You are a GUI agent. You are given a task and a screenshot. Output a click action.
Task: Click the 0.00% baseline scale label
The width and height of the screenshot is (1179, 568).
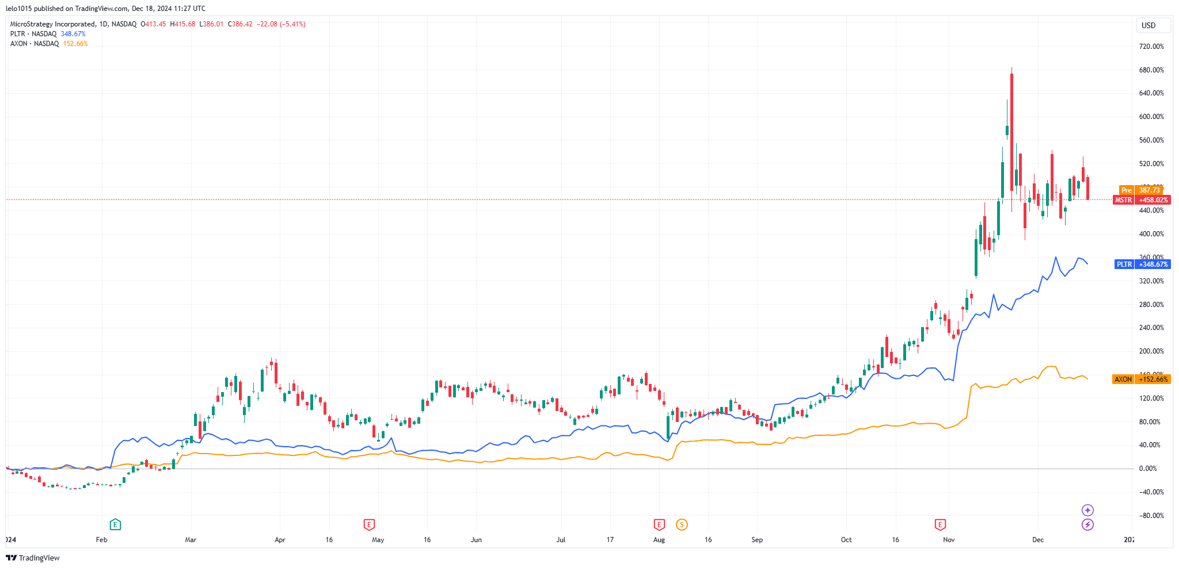click(1148, 469)
